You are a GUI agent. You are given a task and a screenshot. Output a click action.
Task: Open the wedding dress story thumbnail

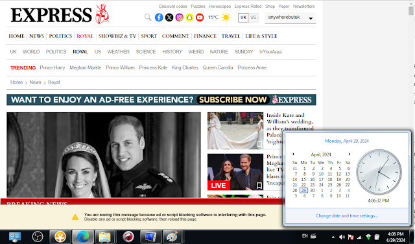235,130
